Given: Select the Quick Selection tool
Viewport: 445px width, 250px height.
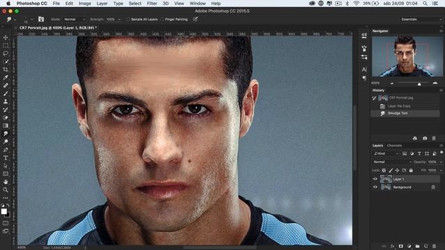Looking at the screenshot, I should click(6, 61).
